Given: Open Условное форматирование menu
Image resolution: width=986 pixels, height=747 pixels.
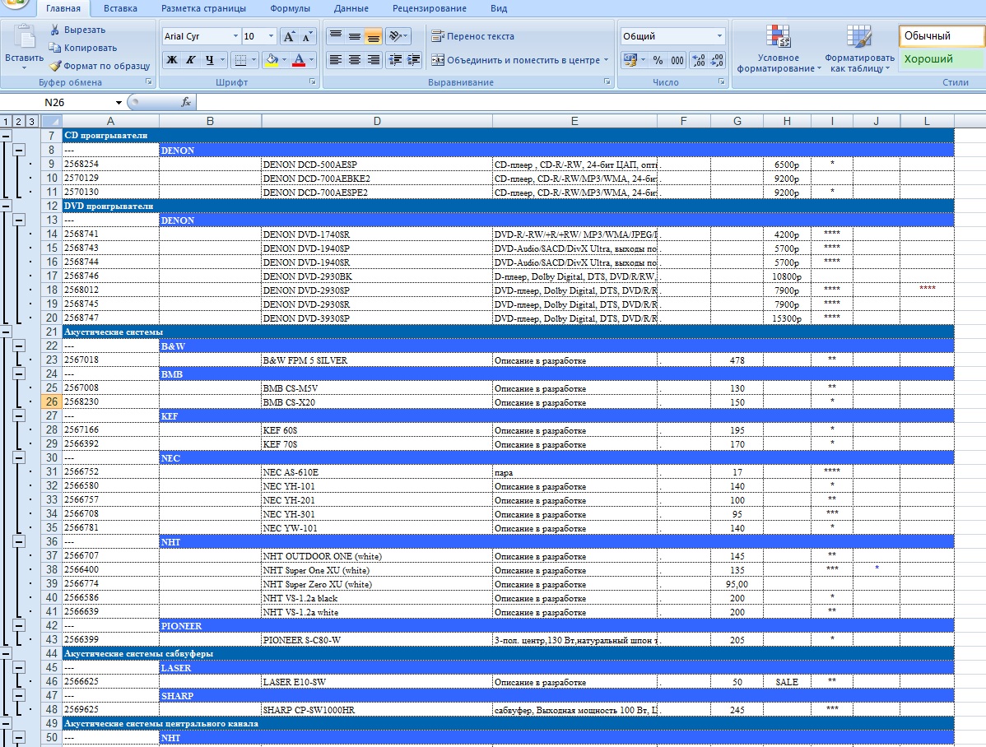Looking at the screenshot, I should 779,49.
